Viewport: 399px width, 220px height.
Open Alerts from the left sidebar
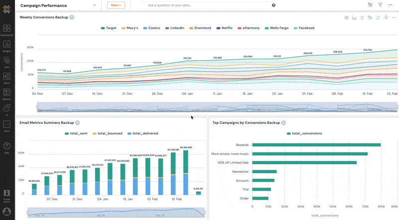(x=7, y=78)
